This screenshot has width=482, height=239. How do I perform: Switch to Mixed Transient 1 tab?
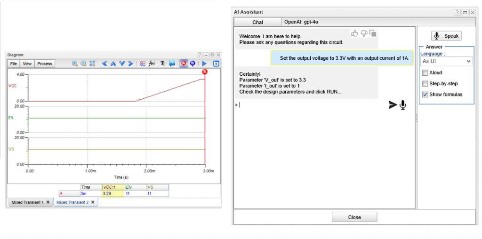27,202
